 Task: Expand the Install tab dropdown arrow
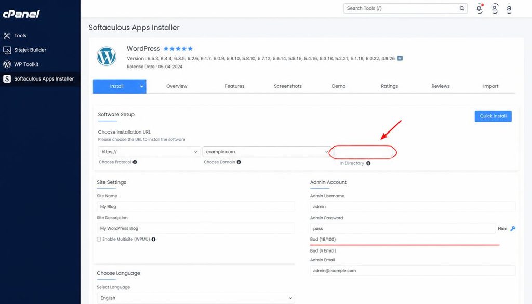click(142, 86)
